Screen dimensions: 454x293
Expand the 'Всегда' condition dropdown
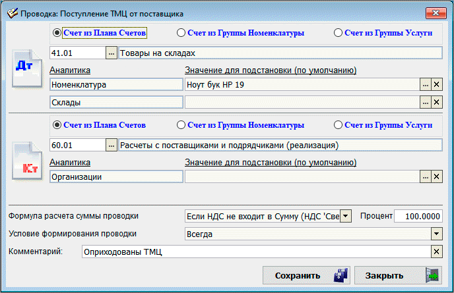click(437, 234)
